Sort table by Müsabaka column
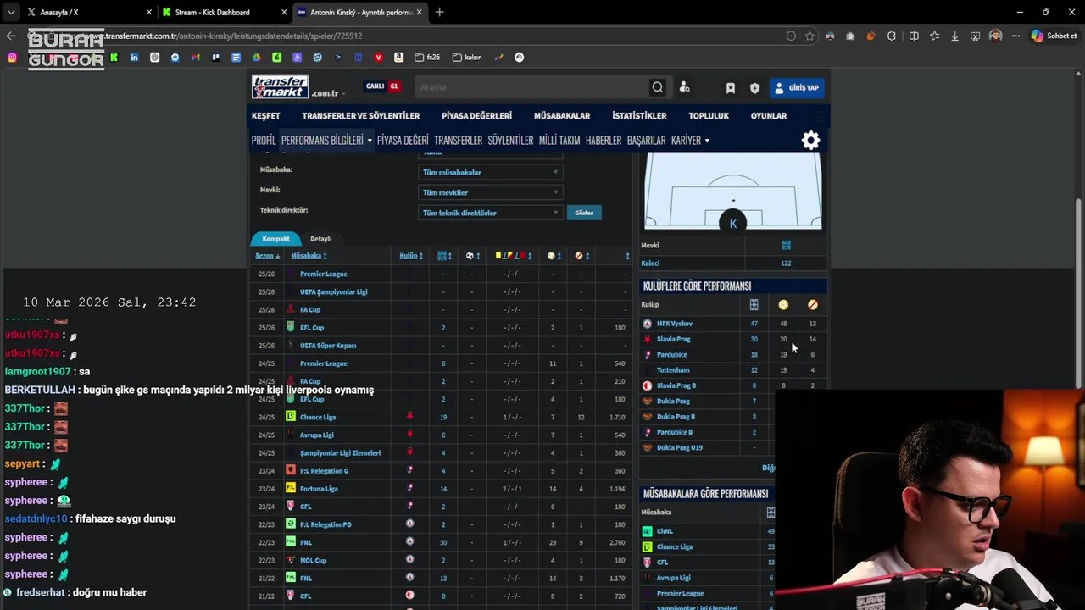 309,256
